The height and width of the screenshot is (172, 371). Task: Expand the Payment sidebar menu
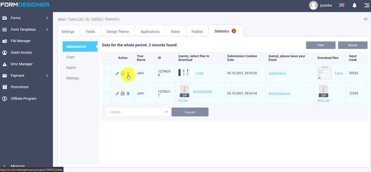(26, 76)
